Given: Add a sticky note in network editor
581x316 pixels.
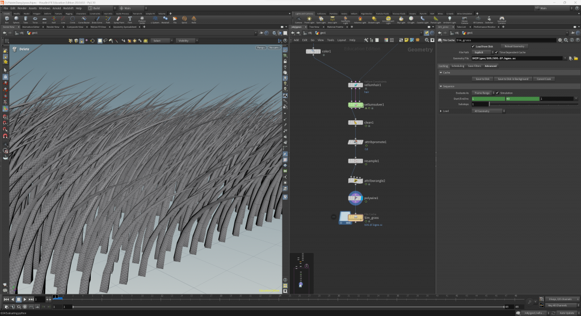Looking at the screenshot, I should click(x=406, y=40).
